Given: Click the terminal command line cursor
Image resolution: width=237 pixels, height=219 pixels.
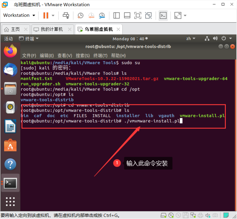Looking at the screenshot, I should (181, 121).
